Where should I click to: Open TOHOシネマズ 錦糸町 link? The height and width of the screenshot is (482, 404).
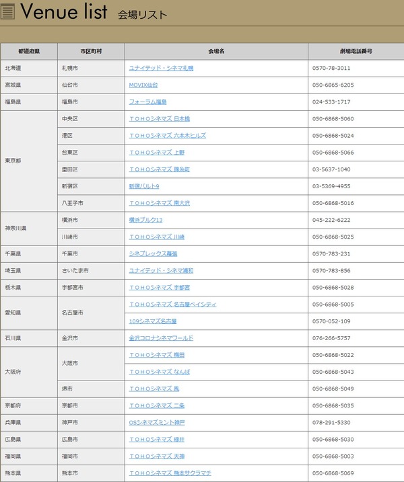pos(160,169)
